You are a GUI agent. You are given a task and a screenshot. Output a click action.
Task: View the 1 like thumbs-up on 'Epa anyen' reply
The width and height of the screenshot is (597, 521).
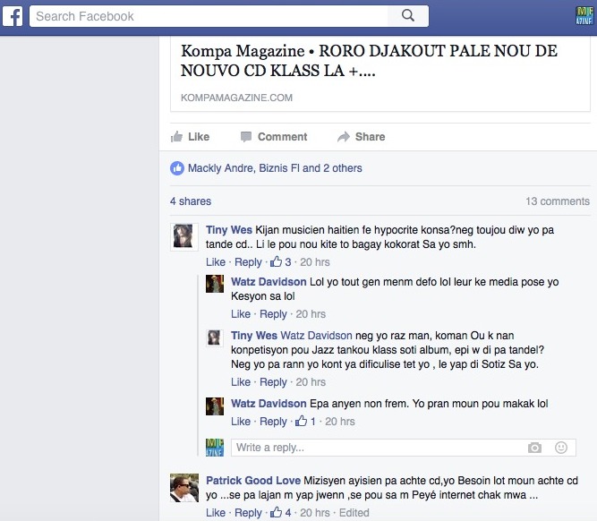click(x=305, y=422)
